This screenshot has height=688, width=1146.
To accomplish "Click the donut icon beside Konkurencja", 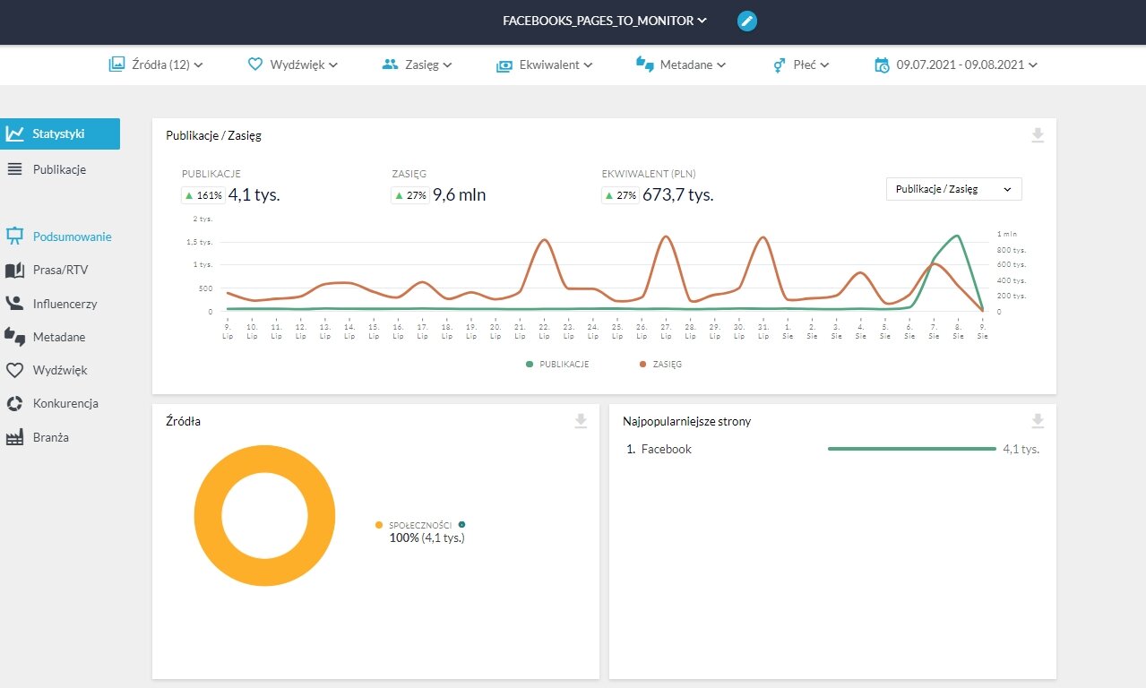I will click(x=14, y=404).
